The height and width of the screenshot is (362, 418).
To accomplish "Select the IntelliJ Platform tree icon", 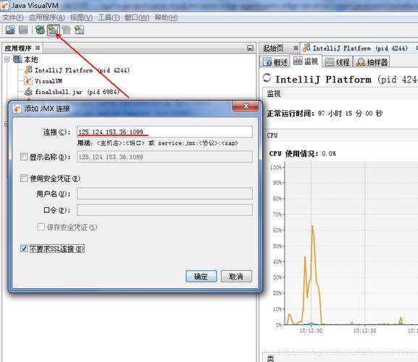I will click(x=28, y=70).
